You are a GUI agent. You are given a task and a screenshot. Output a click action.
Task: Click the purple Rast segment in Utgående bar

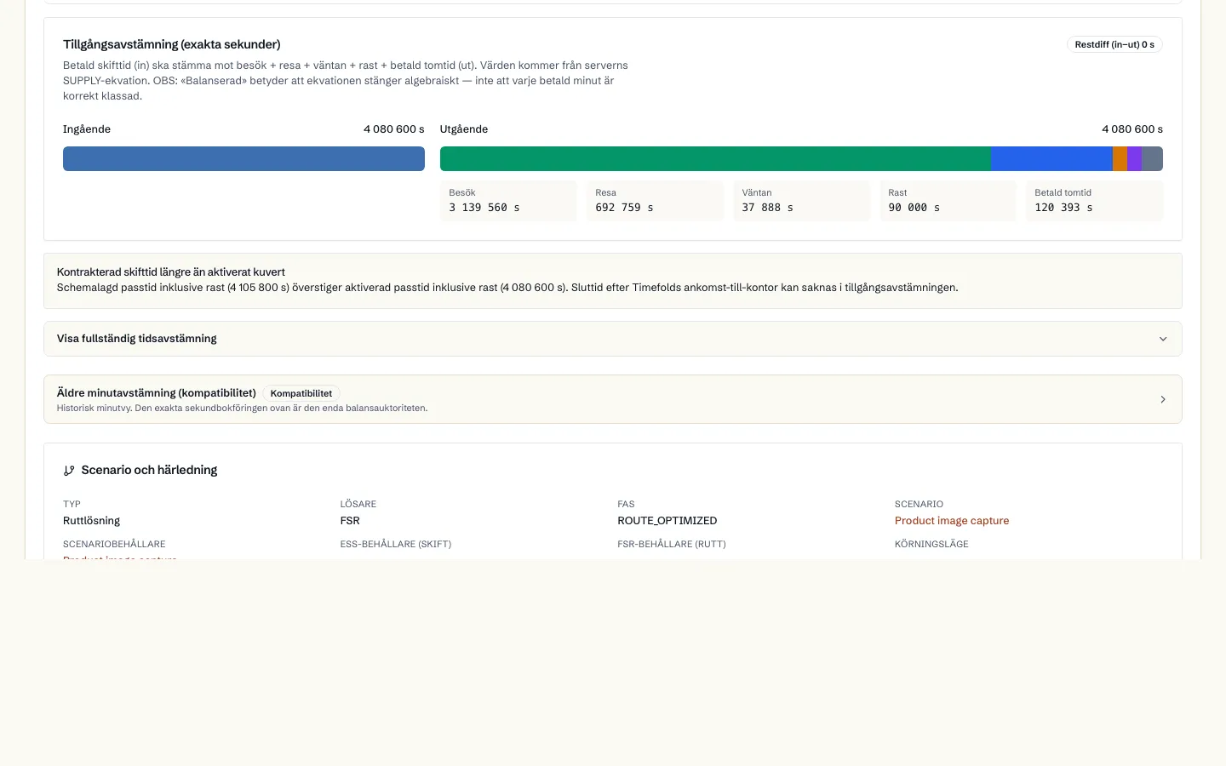pyautogui.click(x=1134, y=158)
